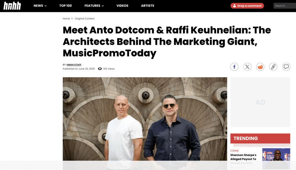Viewport: 296px width, 170px height.
Task: Go to the Home breadcrumb
Action: (66, 19)
